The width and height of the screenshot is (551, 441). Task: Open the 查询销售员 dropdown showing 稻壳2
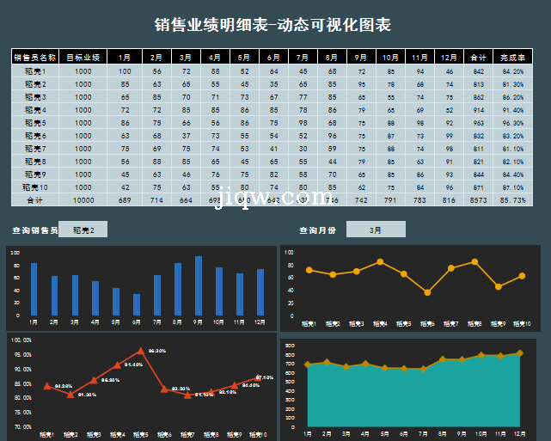pyautogui.click(x=89, y=230)
